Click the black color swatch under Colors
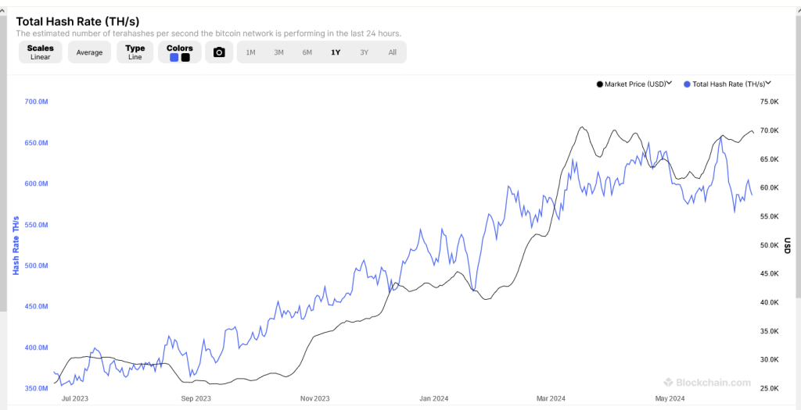801x410 pixels. 185,57
